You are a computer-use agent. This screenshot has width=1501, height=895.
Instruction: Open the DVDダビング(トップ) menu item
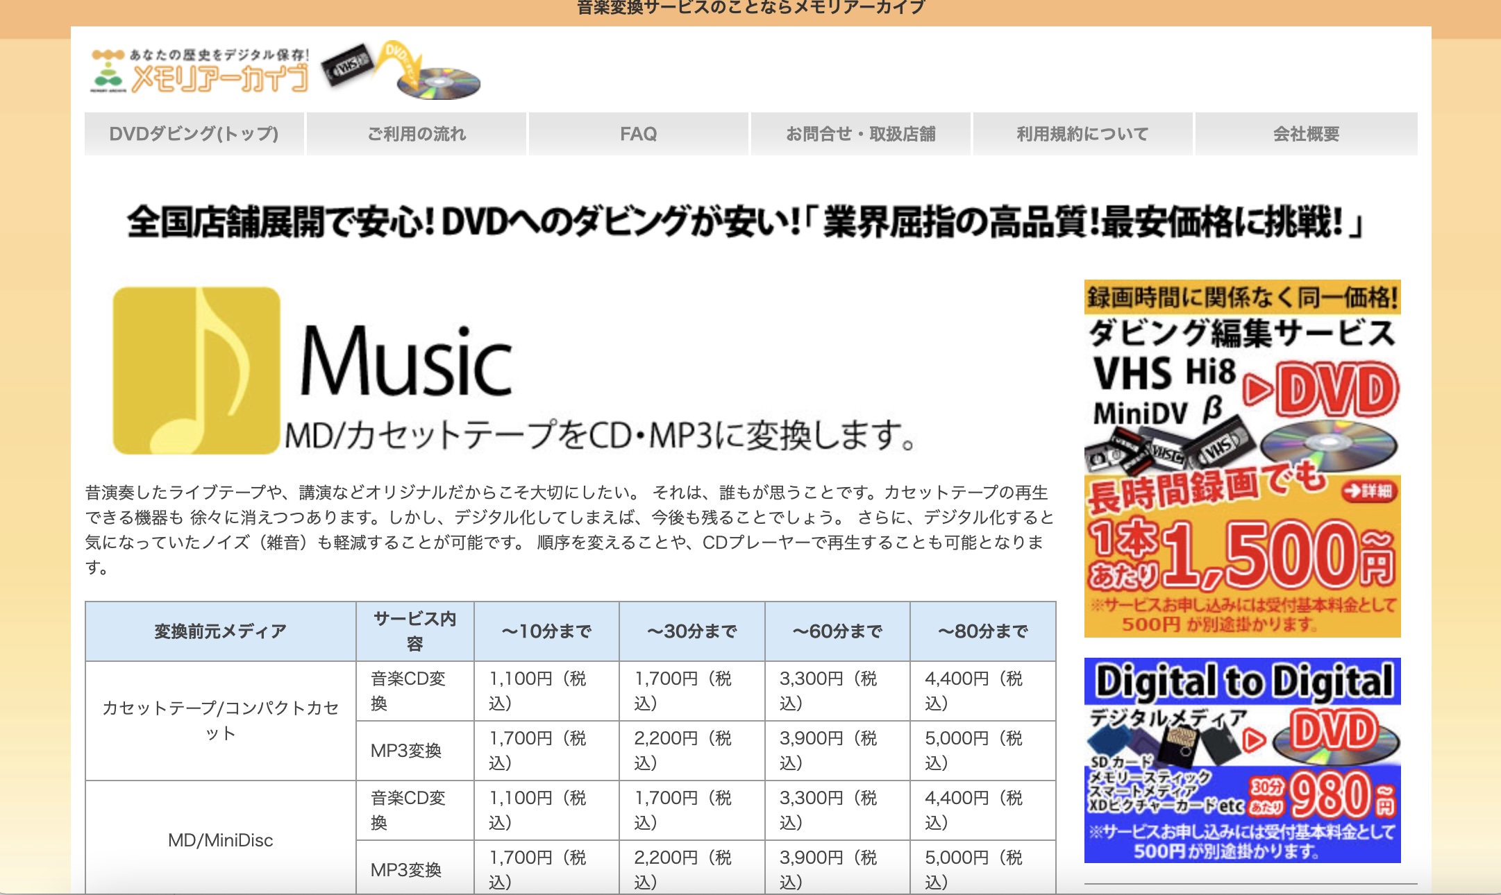click(193, 133)
